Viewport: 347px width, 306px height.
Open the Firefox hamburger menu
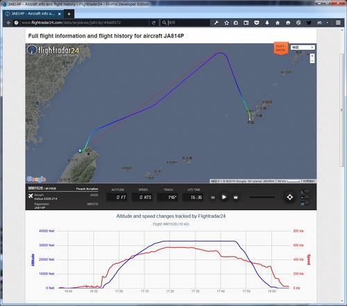[338, 23]
